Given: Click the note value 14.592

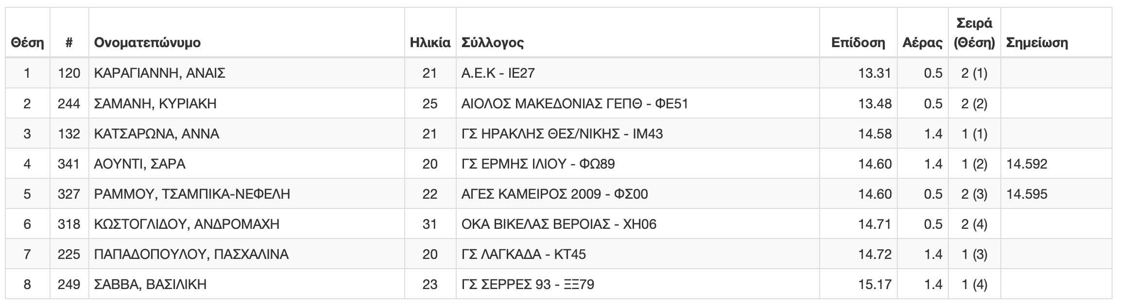Looking at the screenshot, I should (1027, 164).
